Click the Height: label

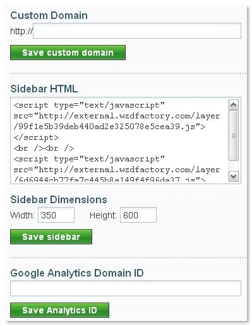(103, 215)
